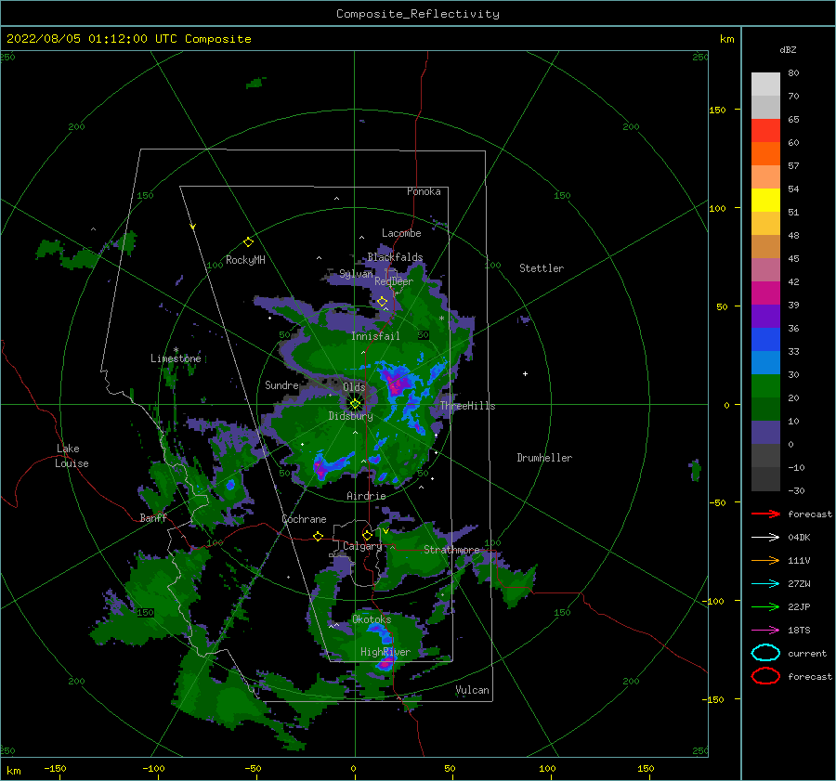Click the green 22JP arrow in legend

(x=765, y=606)
